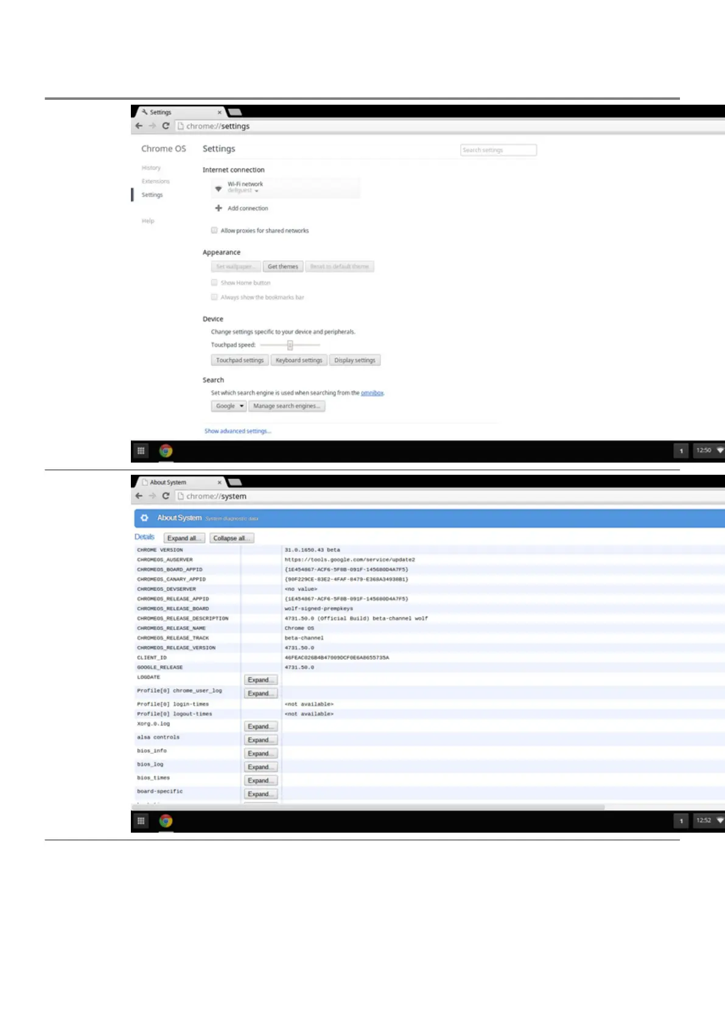The height and width of the screenshot is (1025, 725).
Task: Open app launcher in About System window shelf
Action: coord(141,821)
